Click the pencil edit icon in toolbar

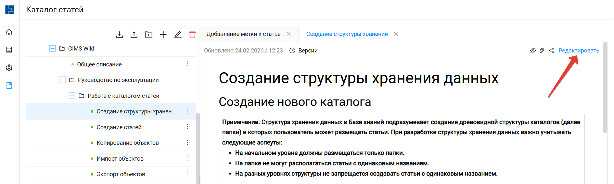click(178, 34)
